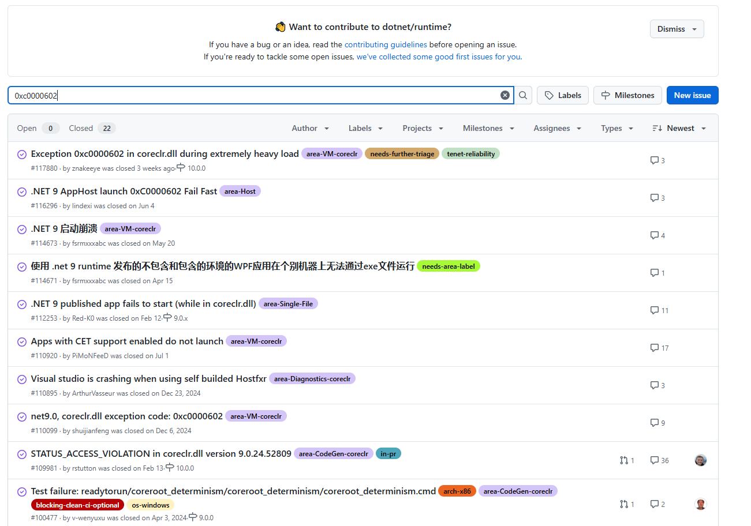The height and width of the screenshot is (526, 751).
Task: Click comment icon on issue #117880
Action: coord(654,160)
